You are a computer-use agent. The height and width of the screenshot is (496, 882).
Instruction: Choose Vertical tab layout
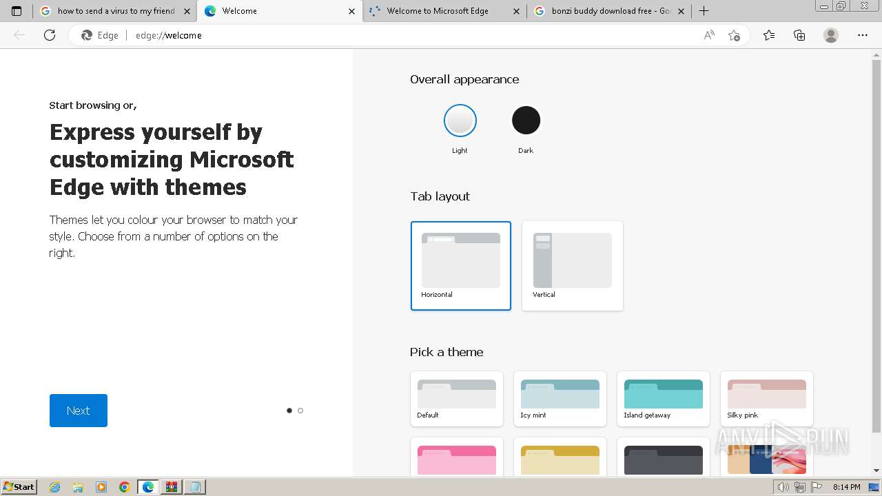click(573, 266)
